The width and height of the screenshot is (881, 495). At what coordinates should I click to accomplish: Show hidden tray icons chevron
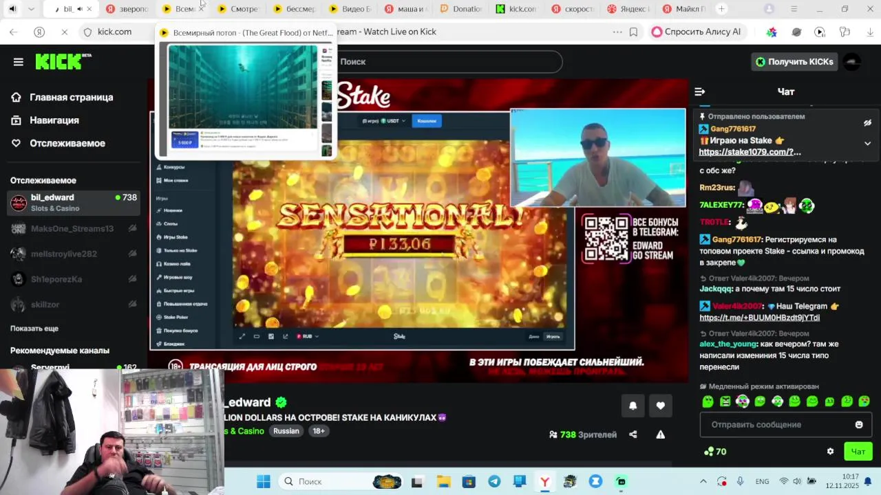[x=703, y=482]
